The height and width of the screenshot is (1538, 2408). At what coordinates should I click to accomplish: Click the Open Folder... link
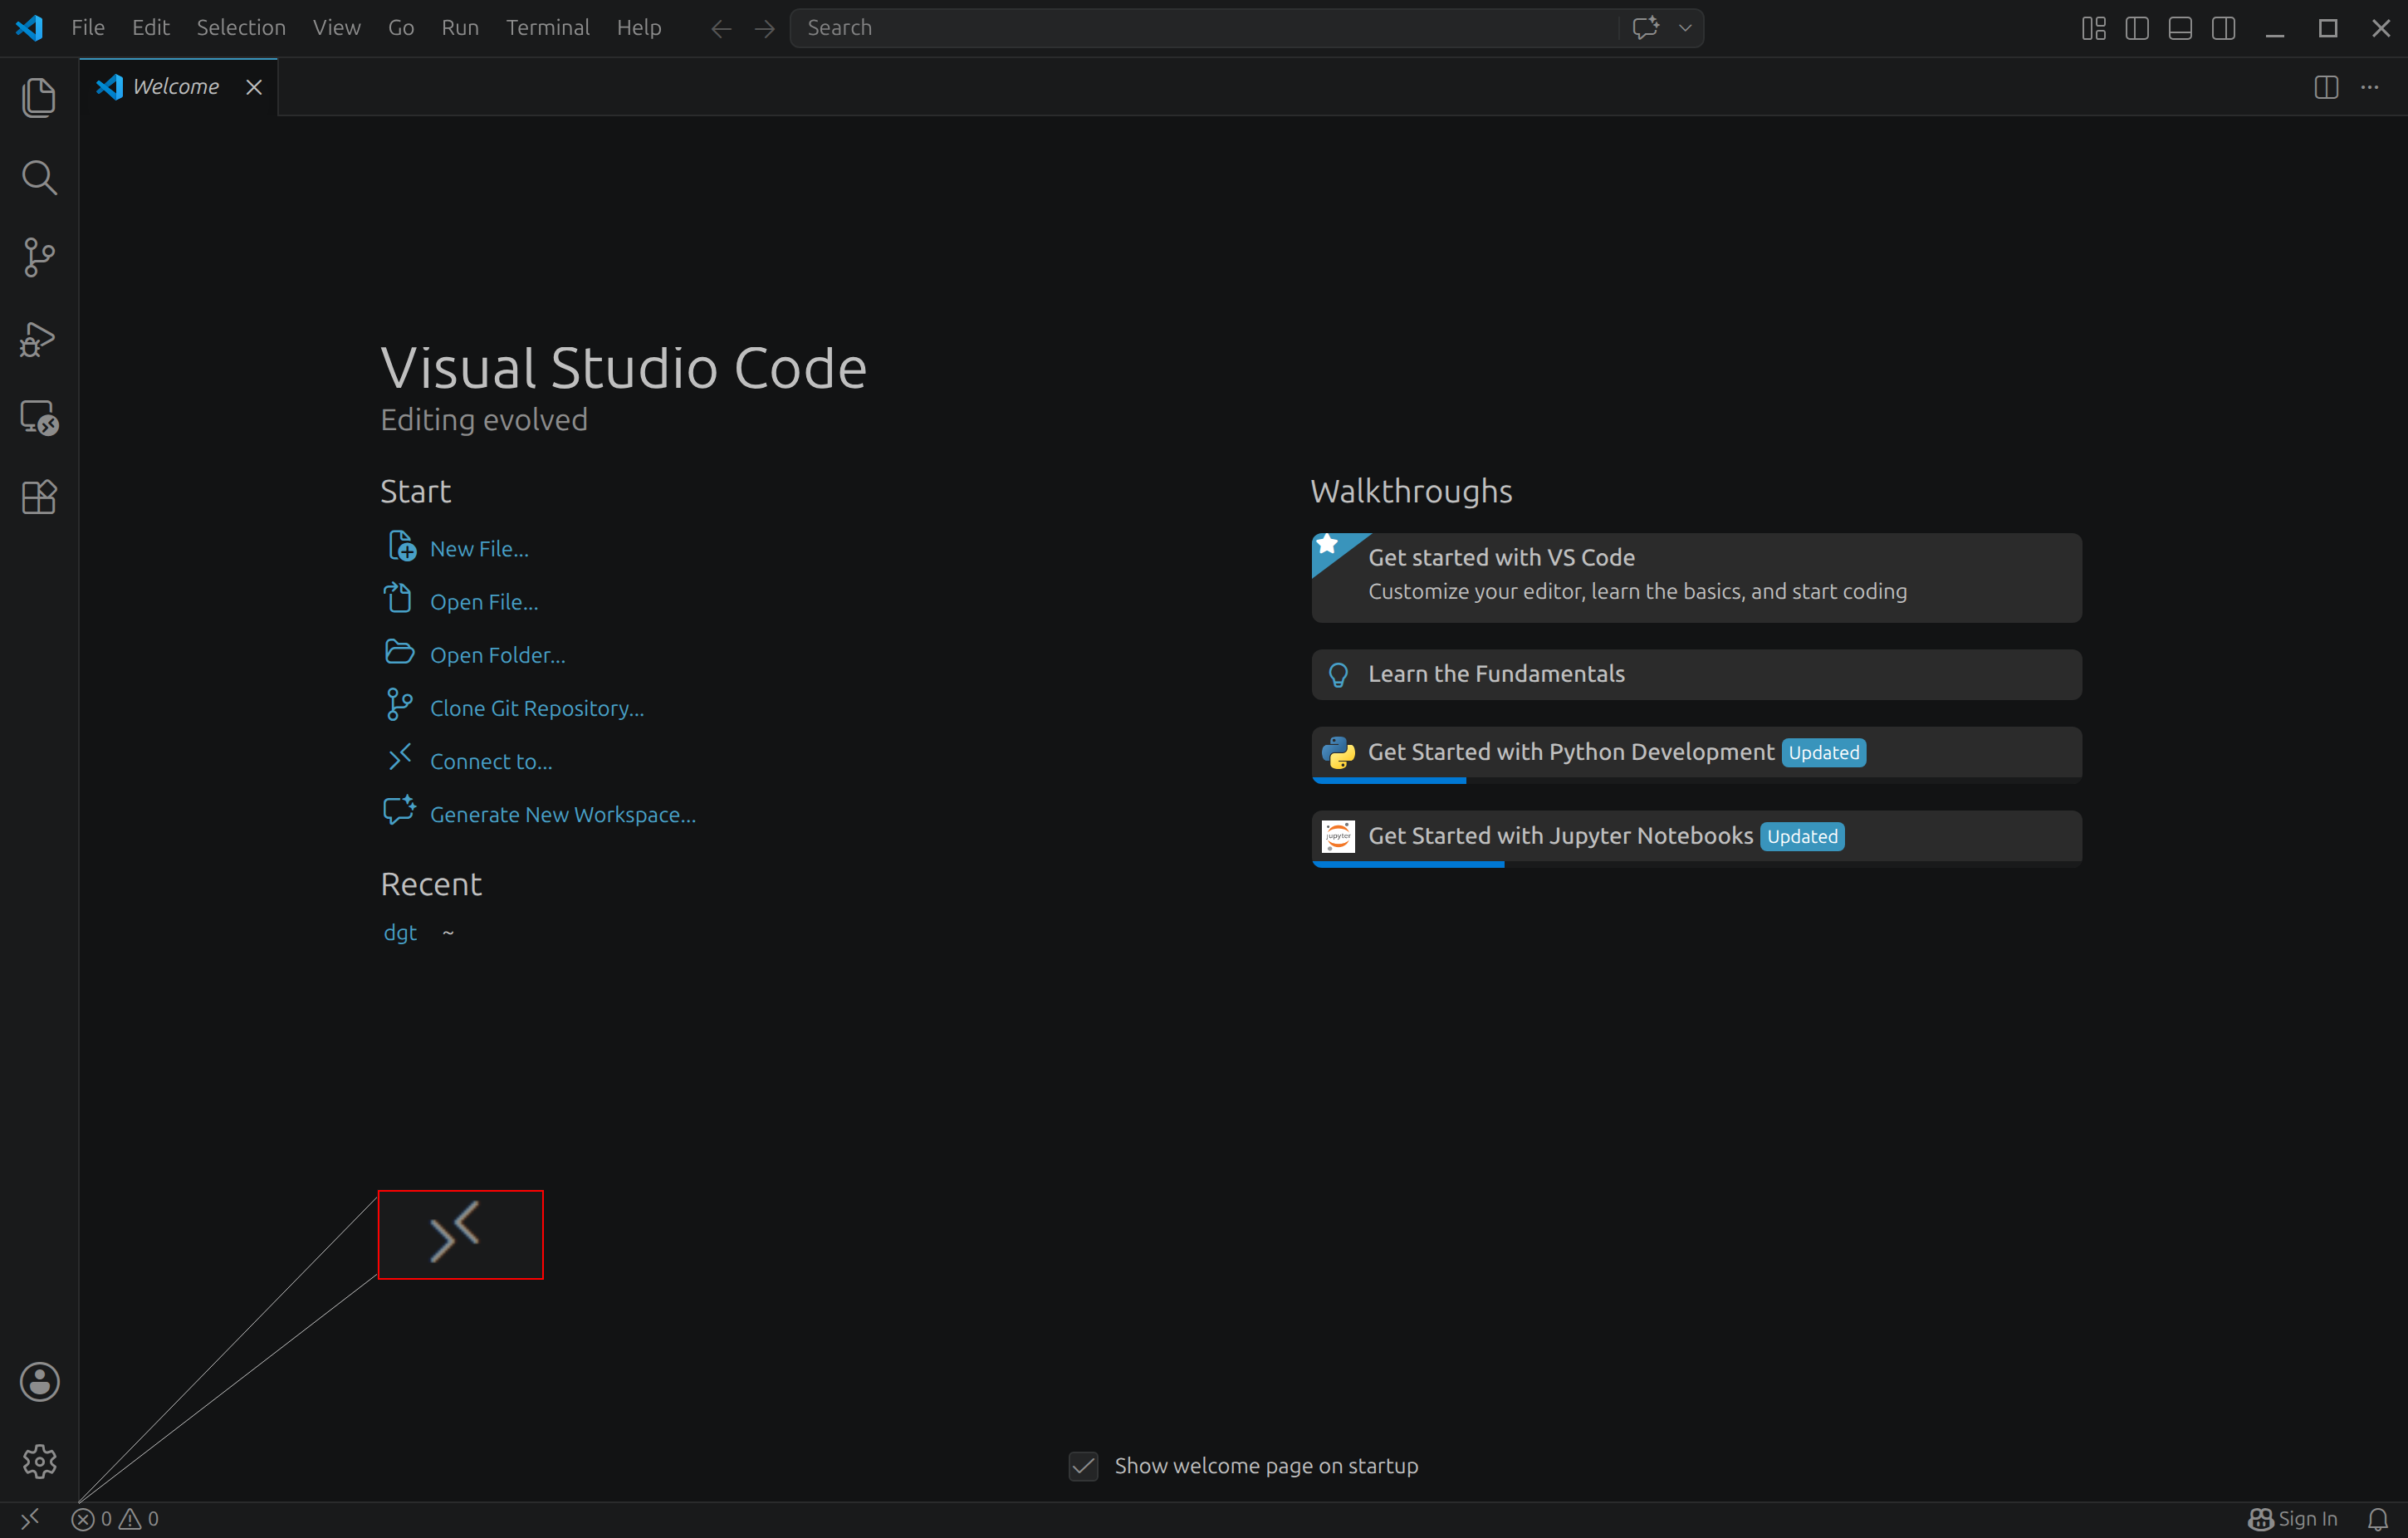(x=498, y=655)
